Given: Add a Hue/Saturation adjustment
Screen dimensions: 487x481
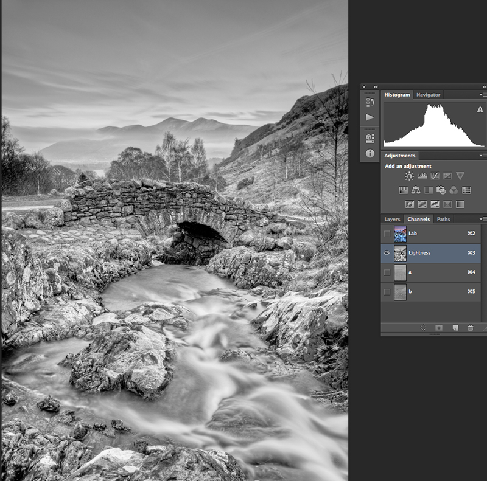Looking at the screenshot, I should pos(403,190).
